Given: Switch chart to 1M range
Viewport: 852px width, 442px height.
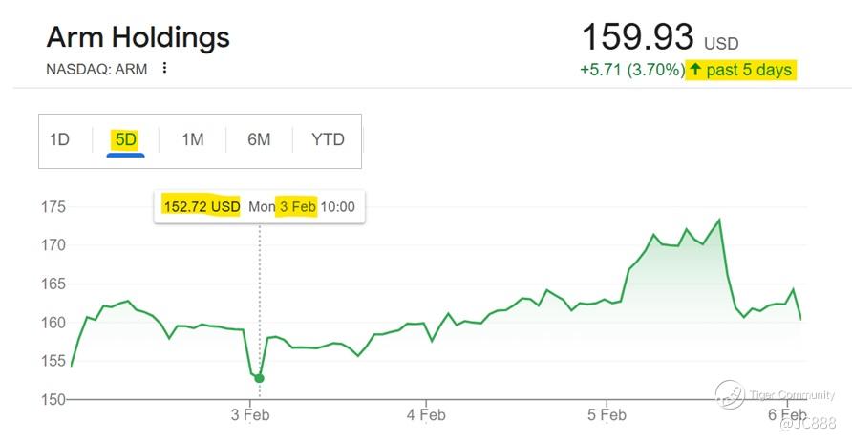Looking at the screenshot, I should 192,139.
